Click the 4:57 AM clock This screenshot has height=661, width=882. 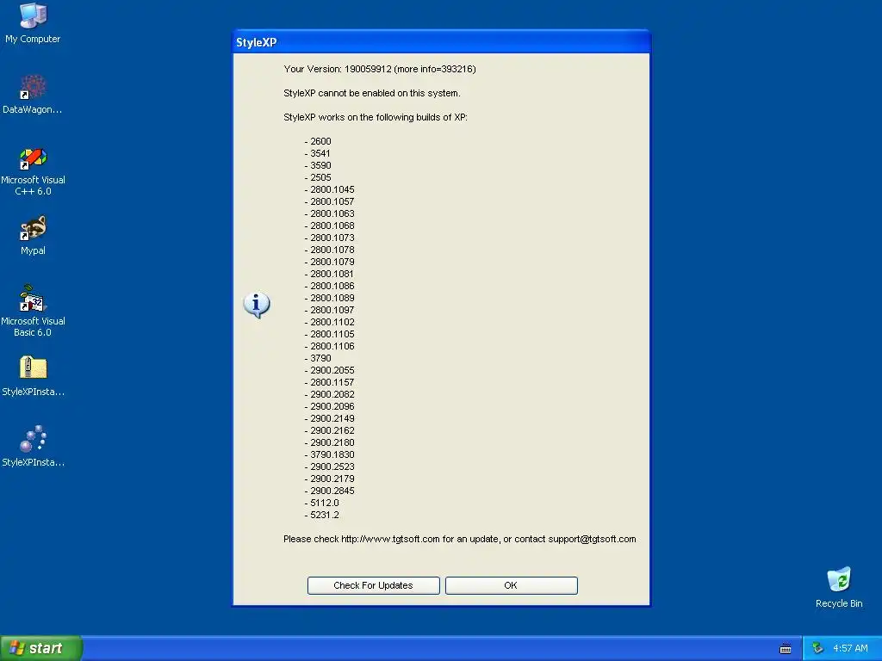850,649
